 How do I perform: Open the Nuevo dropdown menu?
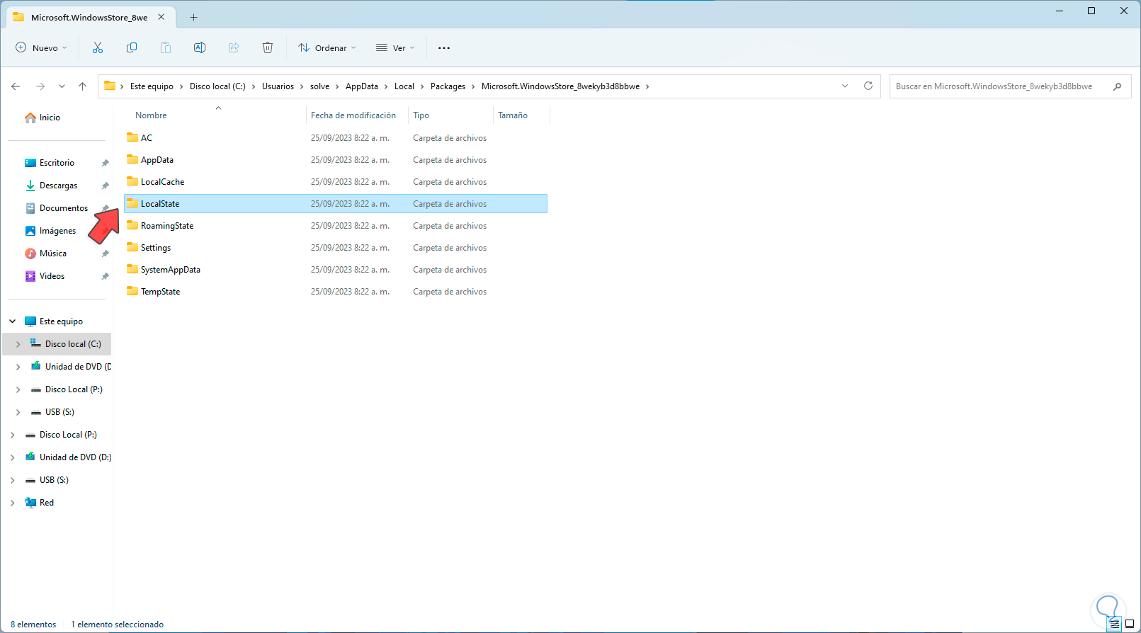point(41,47)
